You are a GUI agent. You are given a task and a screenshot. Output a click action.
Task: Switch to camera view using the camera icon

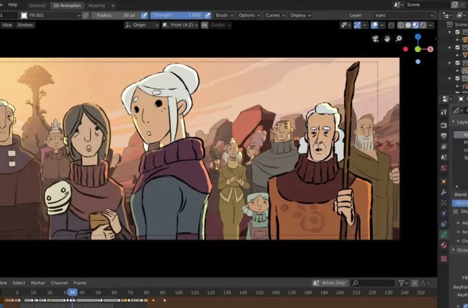click(x=376, y=38)
